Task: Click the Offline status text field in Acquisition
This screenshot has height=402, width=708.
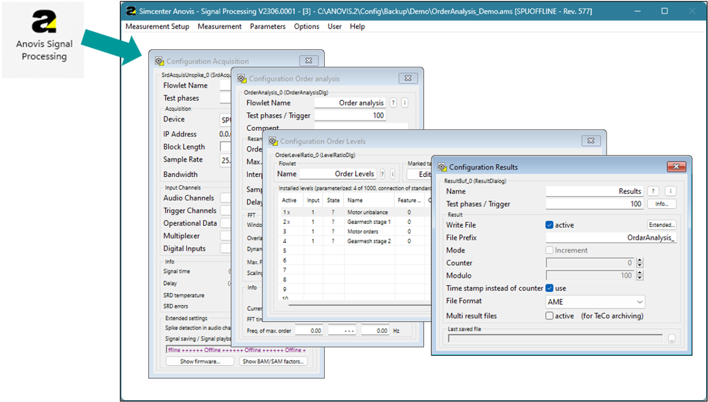Action: 236,350
